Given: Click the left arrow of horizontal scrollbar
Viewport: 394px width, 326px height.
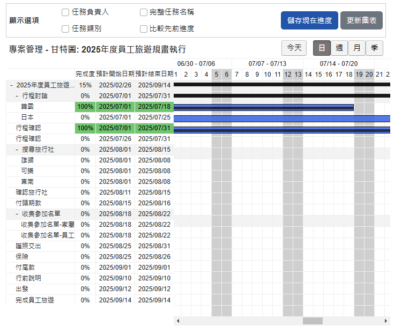Looking at the screenshot, I should pos(177,321).
